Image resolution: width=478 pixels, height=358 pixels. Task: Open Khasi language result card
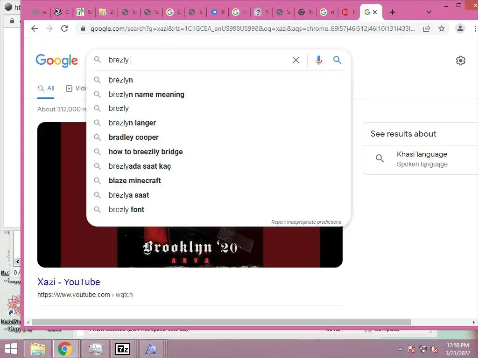click(x=421, y=159)
